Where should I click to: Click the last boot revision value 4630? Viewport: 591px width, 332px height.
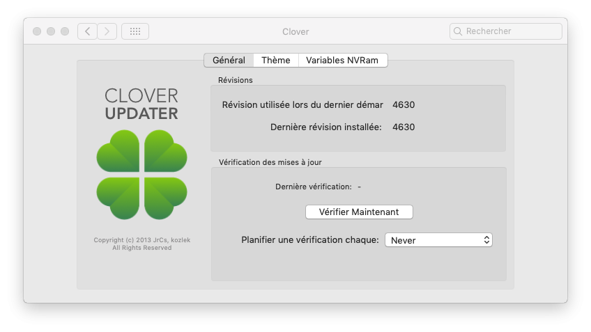coord(404,104)
